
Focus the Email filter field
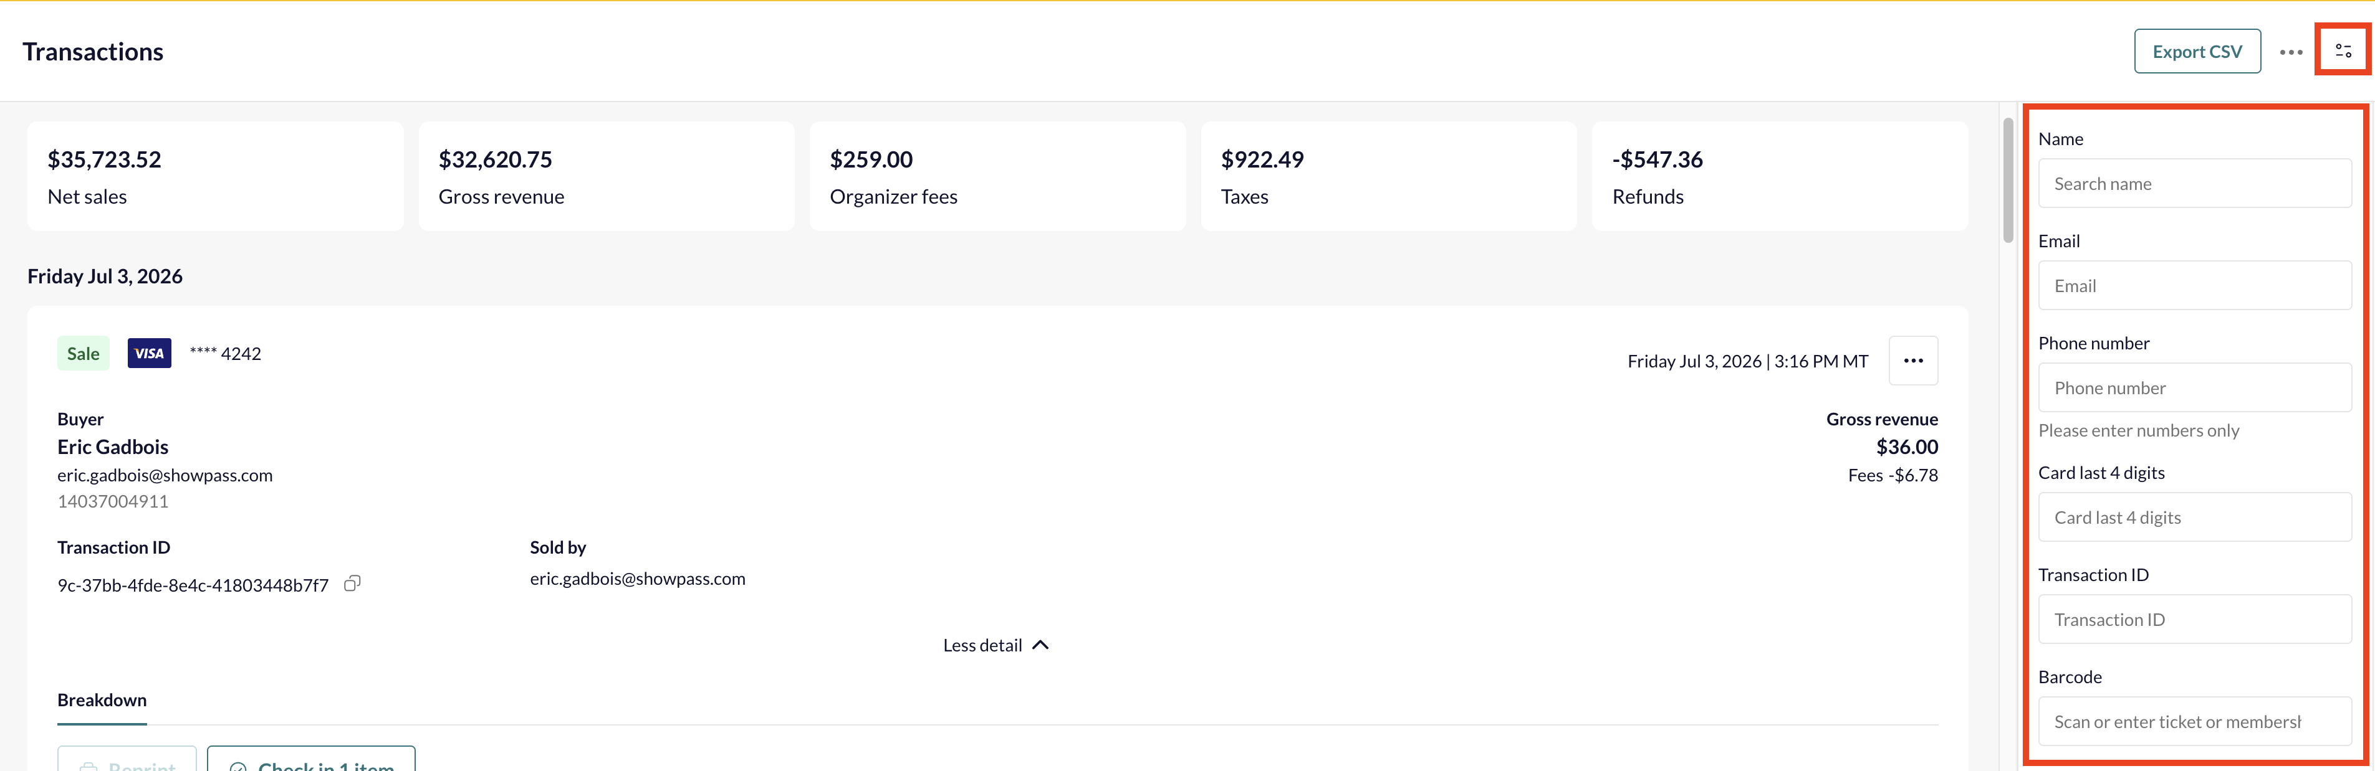(2194, 286)
